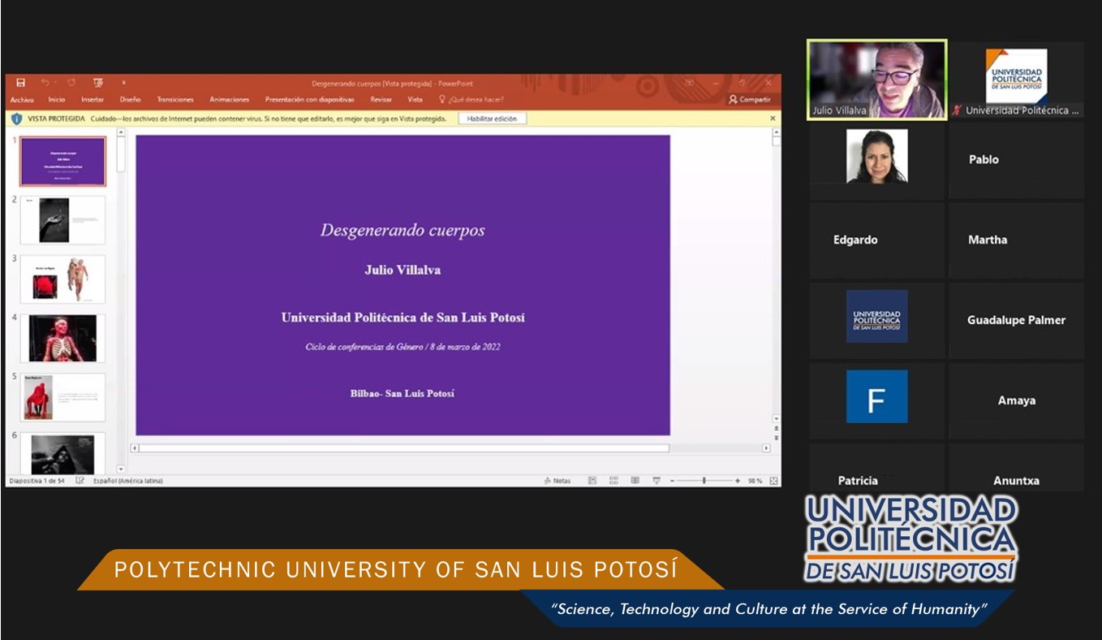The image size is (1102, 640).
Task: Click slide area vertical scroll up arrow
Action: coord(777,132)
